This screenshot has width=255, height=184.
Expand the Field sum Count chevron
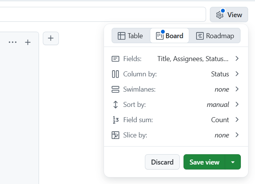click(x=237, y=120)
